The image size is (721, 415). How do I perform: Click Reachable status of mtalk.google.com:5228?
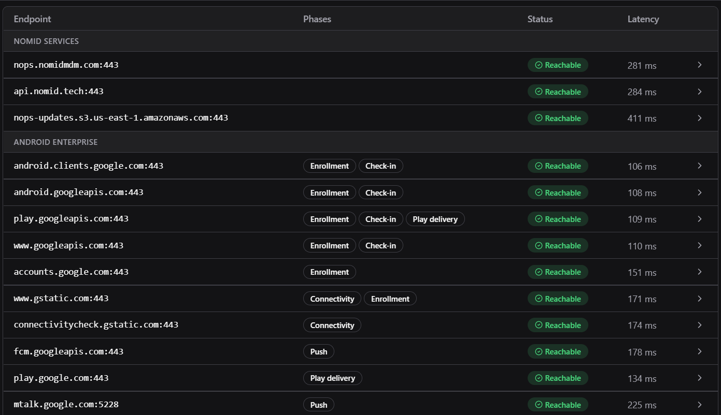tap(558, 405)
